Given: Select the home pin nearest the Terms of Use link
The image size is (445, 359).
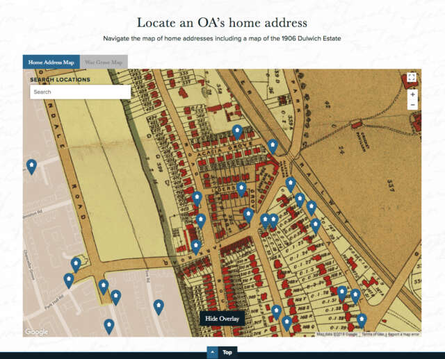Looking at the screenshot, I should (362, 321).
